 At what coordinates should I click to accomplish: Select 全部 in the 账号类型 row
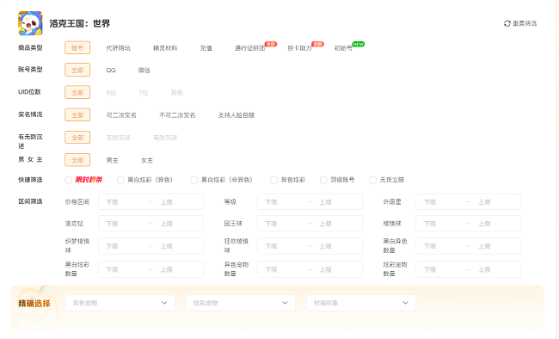[77, 70]
